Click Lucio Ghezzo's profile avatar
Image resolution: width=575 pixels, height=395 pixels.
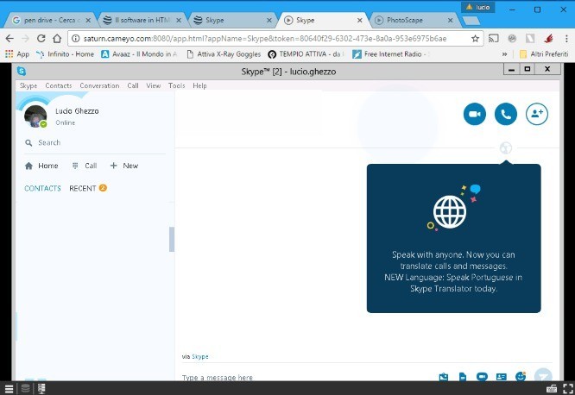(35, 116)
